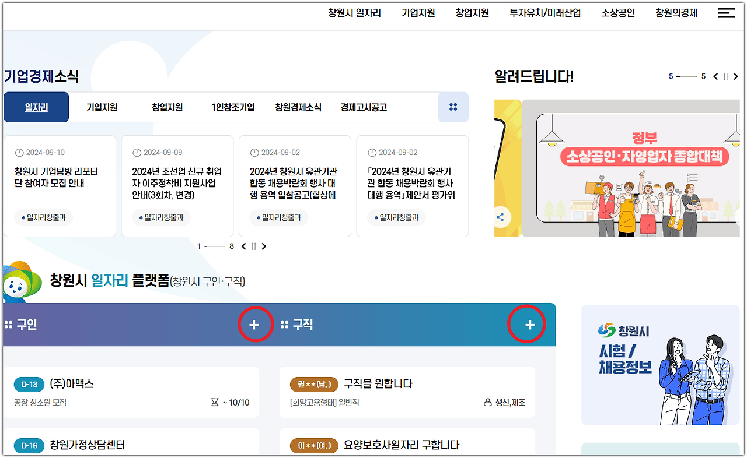Click the clock icon on the 2024-09-10 notice card
The height and width of the screenshot is (458, 747).
click(x=19, y=152)
